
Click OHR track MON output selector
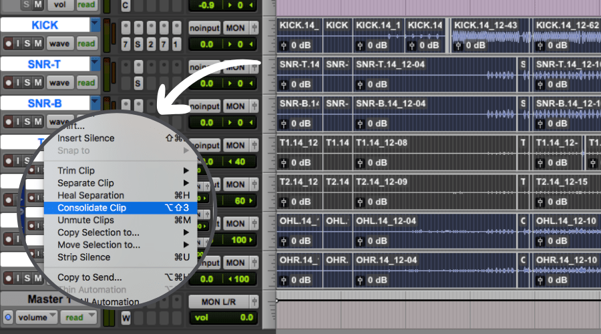tap(235, 263)
